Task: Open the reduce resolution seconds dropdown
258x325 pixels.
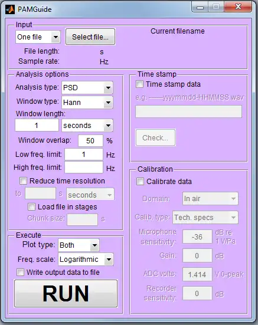Action: pyautogui.click(x=90, y=194)
